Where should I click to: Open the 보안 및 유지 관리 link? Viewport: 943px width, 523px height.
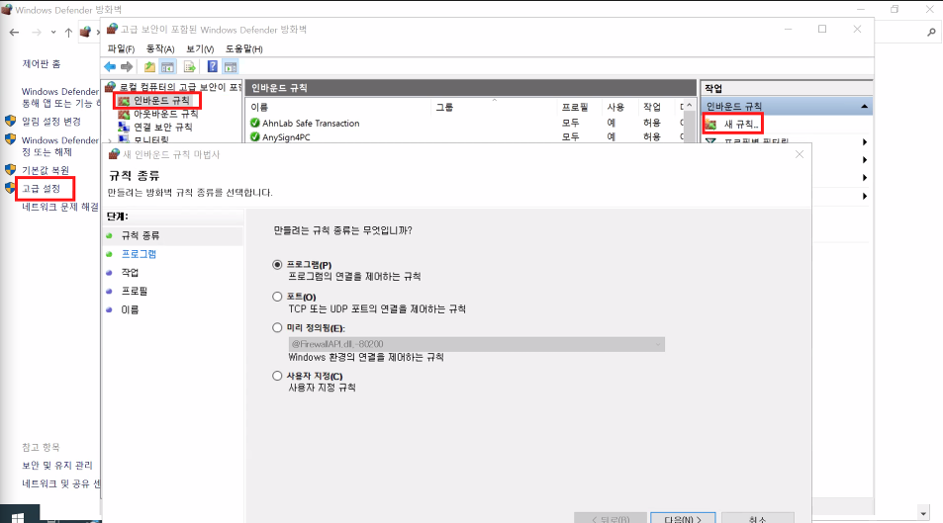[57, 465]
